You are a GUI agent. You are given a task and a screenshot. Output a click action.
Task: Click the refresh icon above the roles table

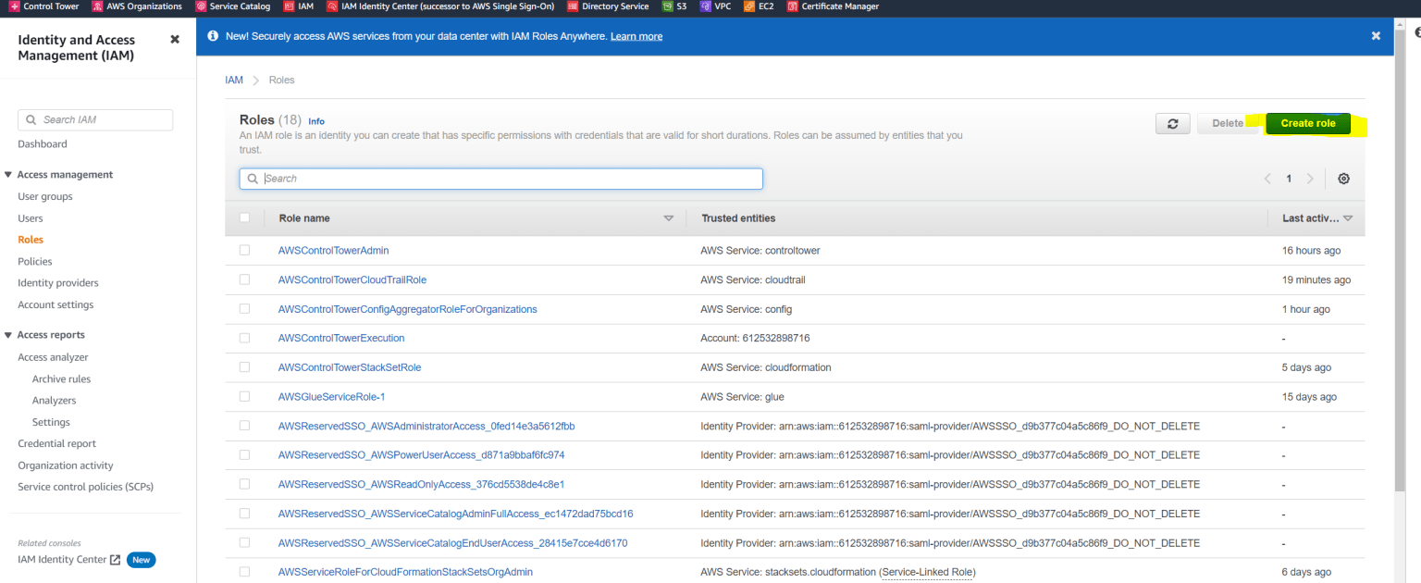click(1172, 122)
